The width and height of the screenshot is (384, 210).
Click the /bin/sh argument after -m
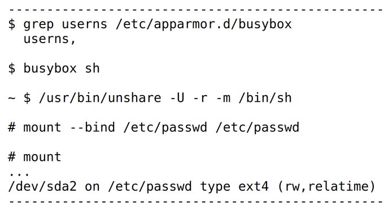coord(265,98)
